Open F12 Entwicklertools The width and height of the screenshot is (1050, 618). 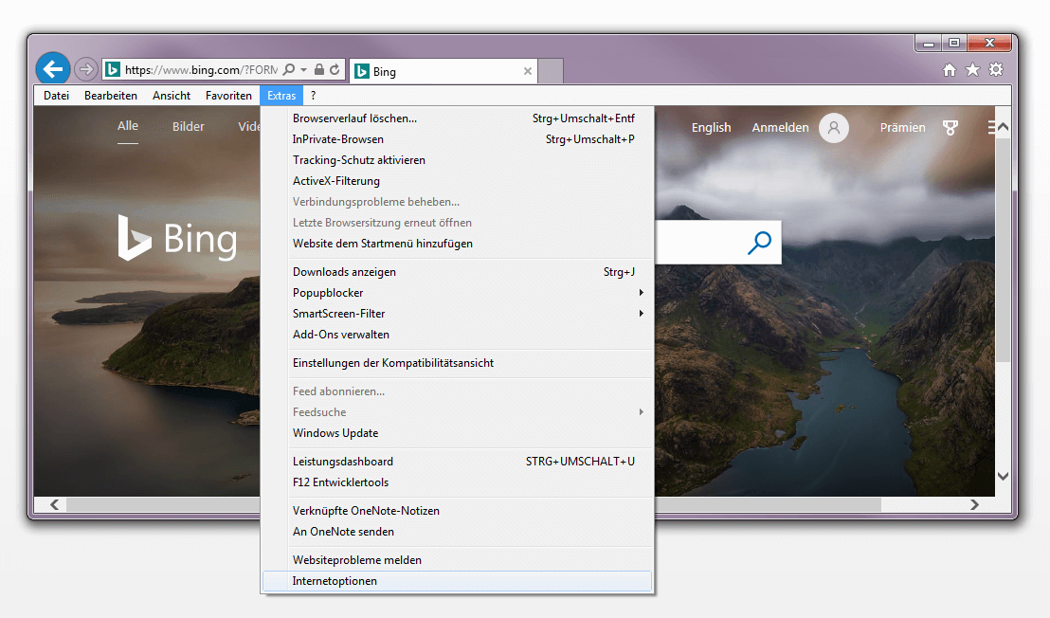point(458,482)
